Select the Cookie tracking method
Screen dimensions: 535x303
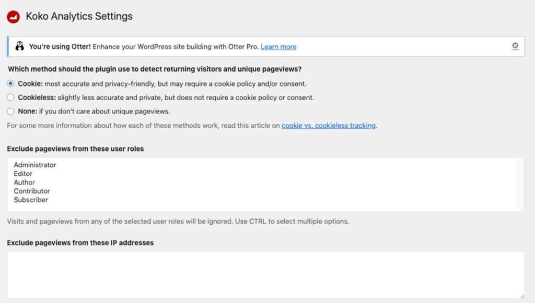coord(10,83)
